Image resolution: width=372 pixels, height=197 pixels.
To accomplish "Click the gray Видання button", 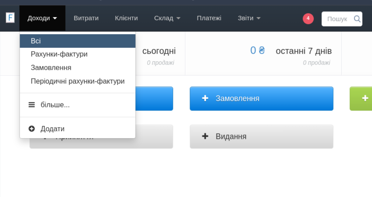I will [x=262, y=136].
